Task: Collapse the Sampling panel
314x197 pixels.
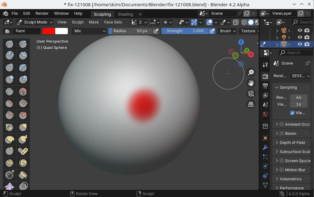Action: [x=277, y=88]
